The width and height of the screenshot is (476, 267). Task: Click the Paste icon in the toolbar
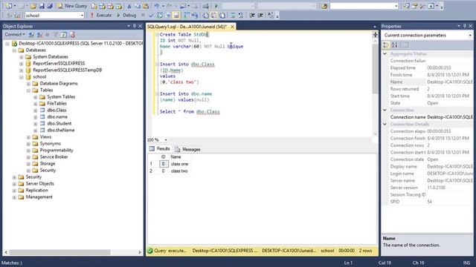146,6
